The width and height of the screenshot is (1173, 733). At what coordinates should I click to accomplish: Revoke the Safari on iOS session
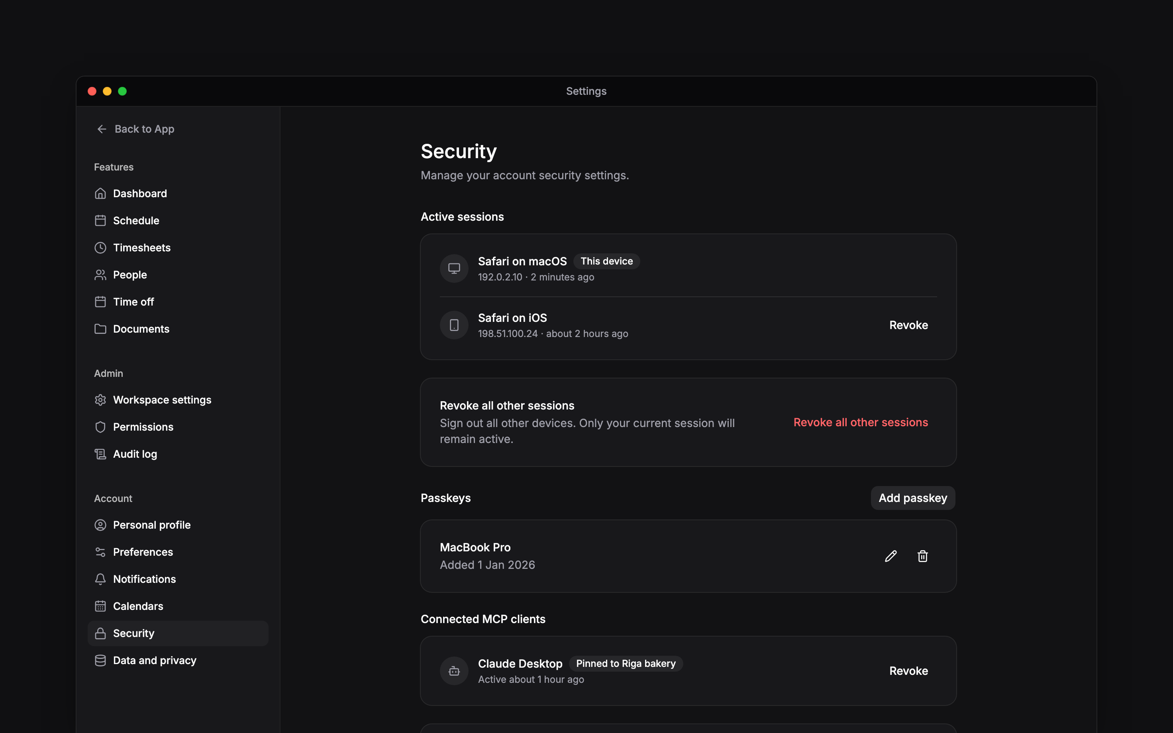click(908, 325)
